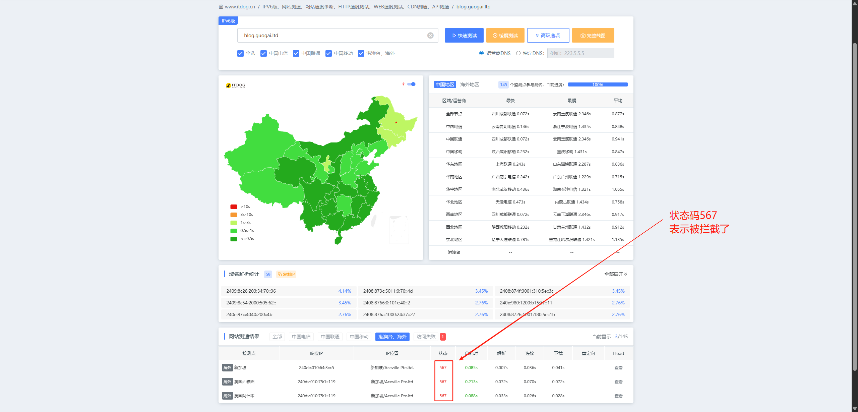The width and height of the screenshot is (858, 412).
Task: Uncheck the 港澳台、海外 checkbox
Action: 361,54
